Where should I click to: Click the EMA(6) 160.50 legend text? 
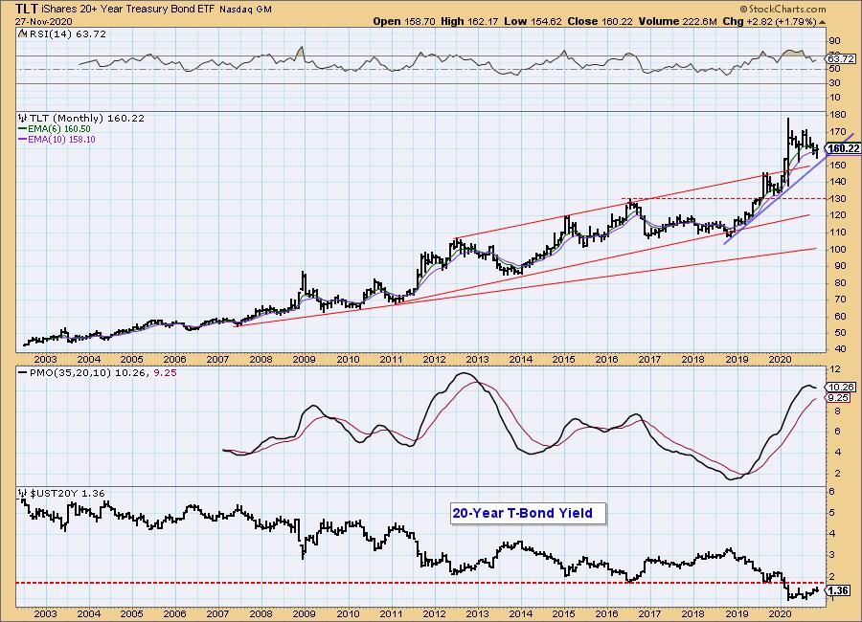[58, 128]
